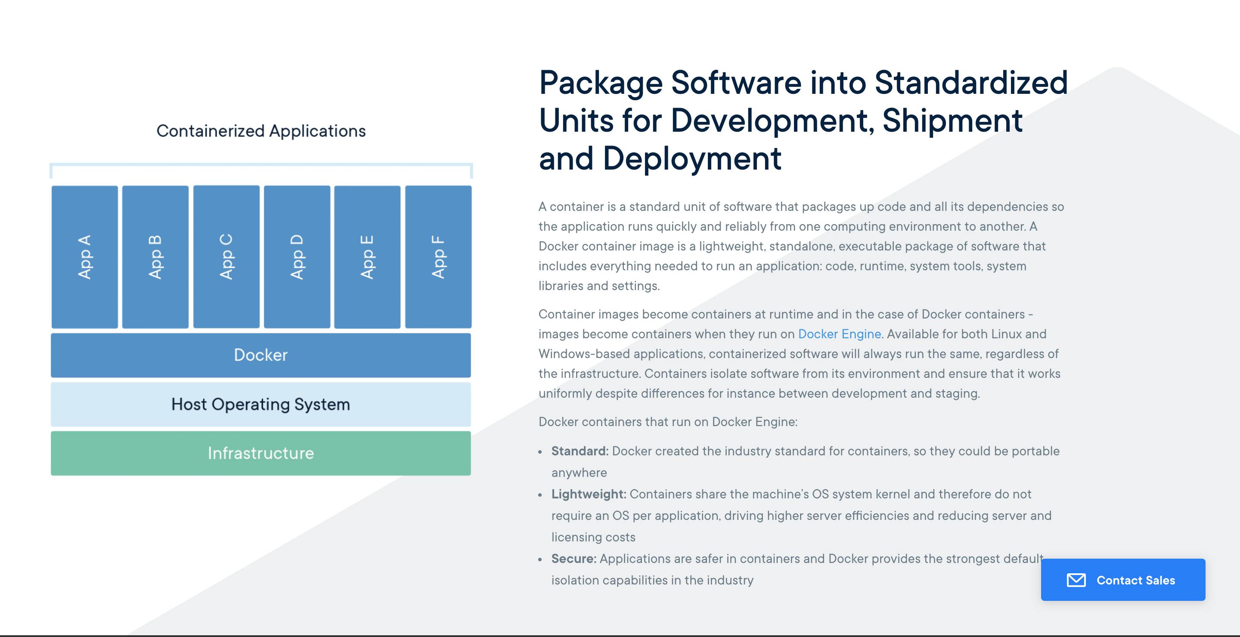The image size is (1240, 637).
Task: Click the App E container block
Action: point(367,257)
